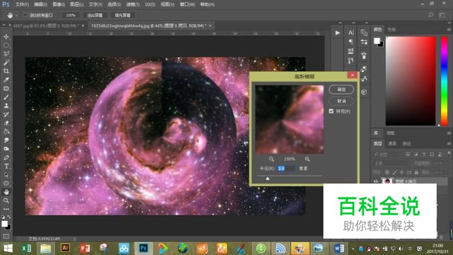Open the Actions panel play icon
This screenshot has width=453, height=255.
point(337,33)
